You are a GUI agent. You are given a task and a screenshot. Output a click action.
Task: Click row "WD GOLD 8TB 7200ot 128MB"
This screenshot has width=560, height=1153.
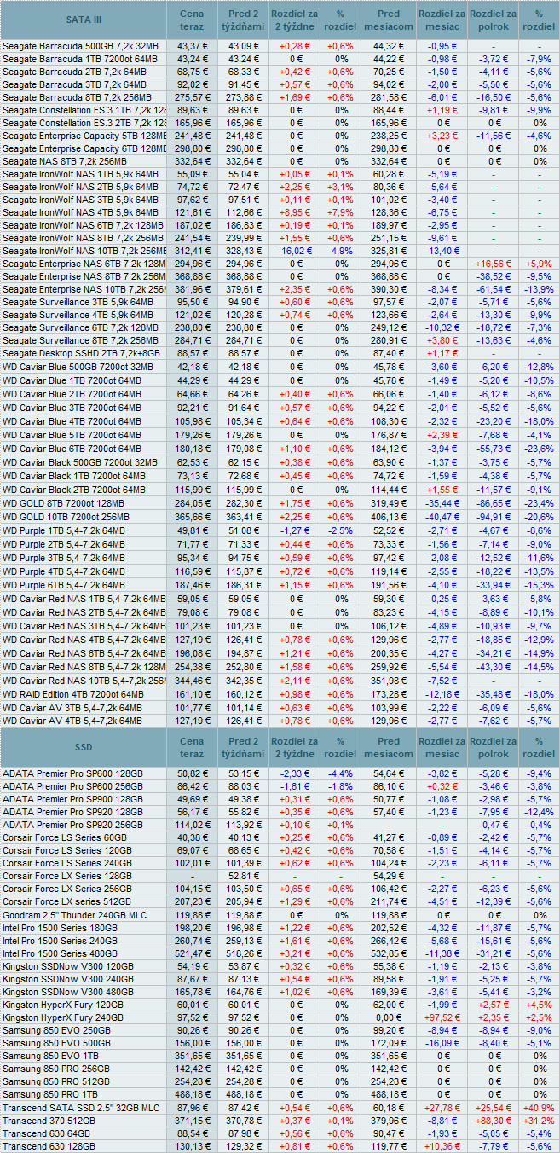[280, 503]
